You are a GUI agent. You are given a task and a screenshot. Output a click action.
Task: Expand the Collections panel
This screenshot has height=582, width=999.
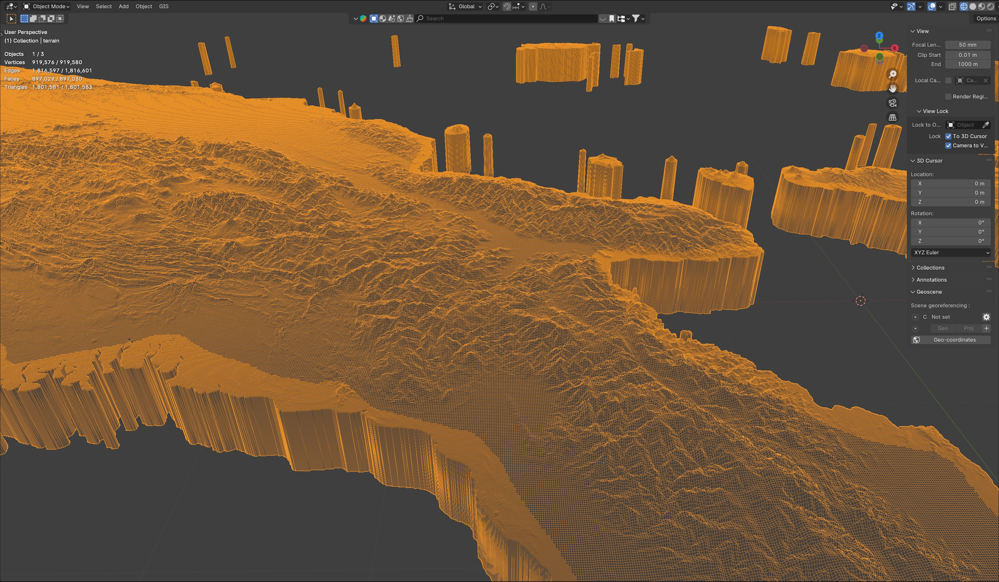(930, 268)
